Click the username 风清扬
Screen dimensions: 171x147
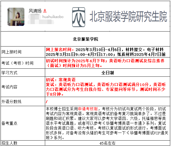pos(35,11)
